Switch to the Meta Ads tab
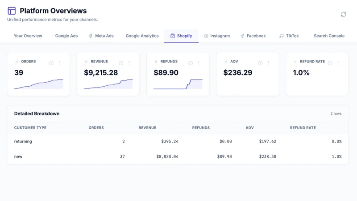Image resolution: width=357 pixels, height=201 pixels. pos(101,36)
